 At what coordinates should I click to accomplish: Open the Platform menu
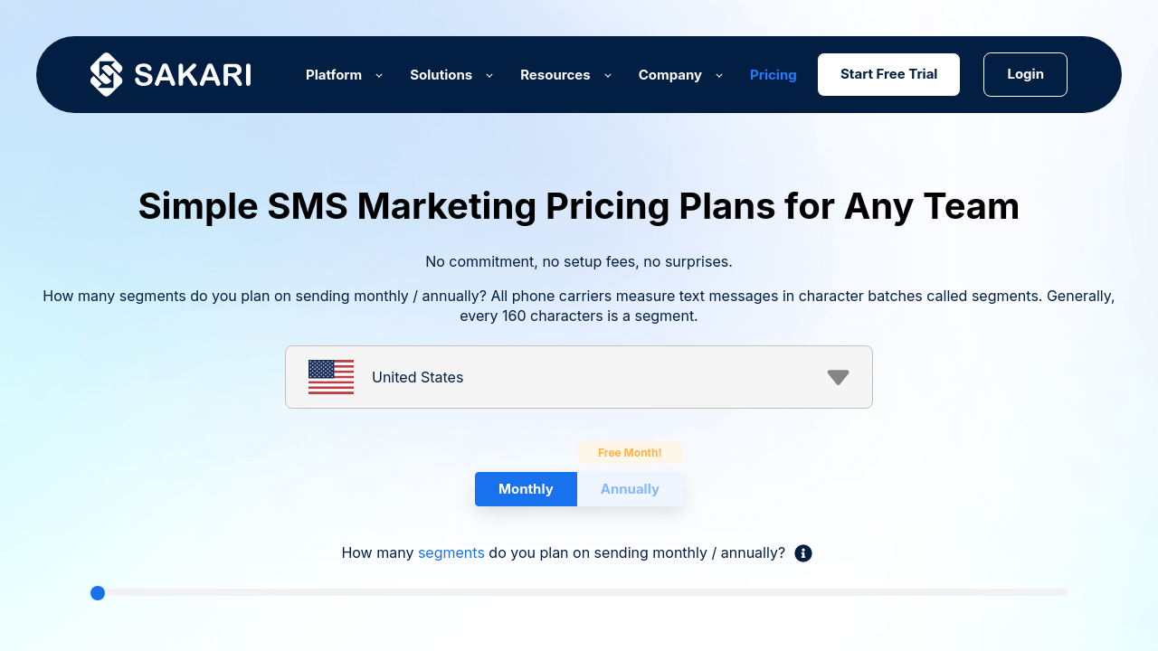tap(334, 75)
